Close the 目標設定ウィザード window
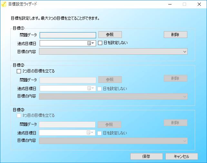 pos(199,5)
